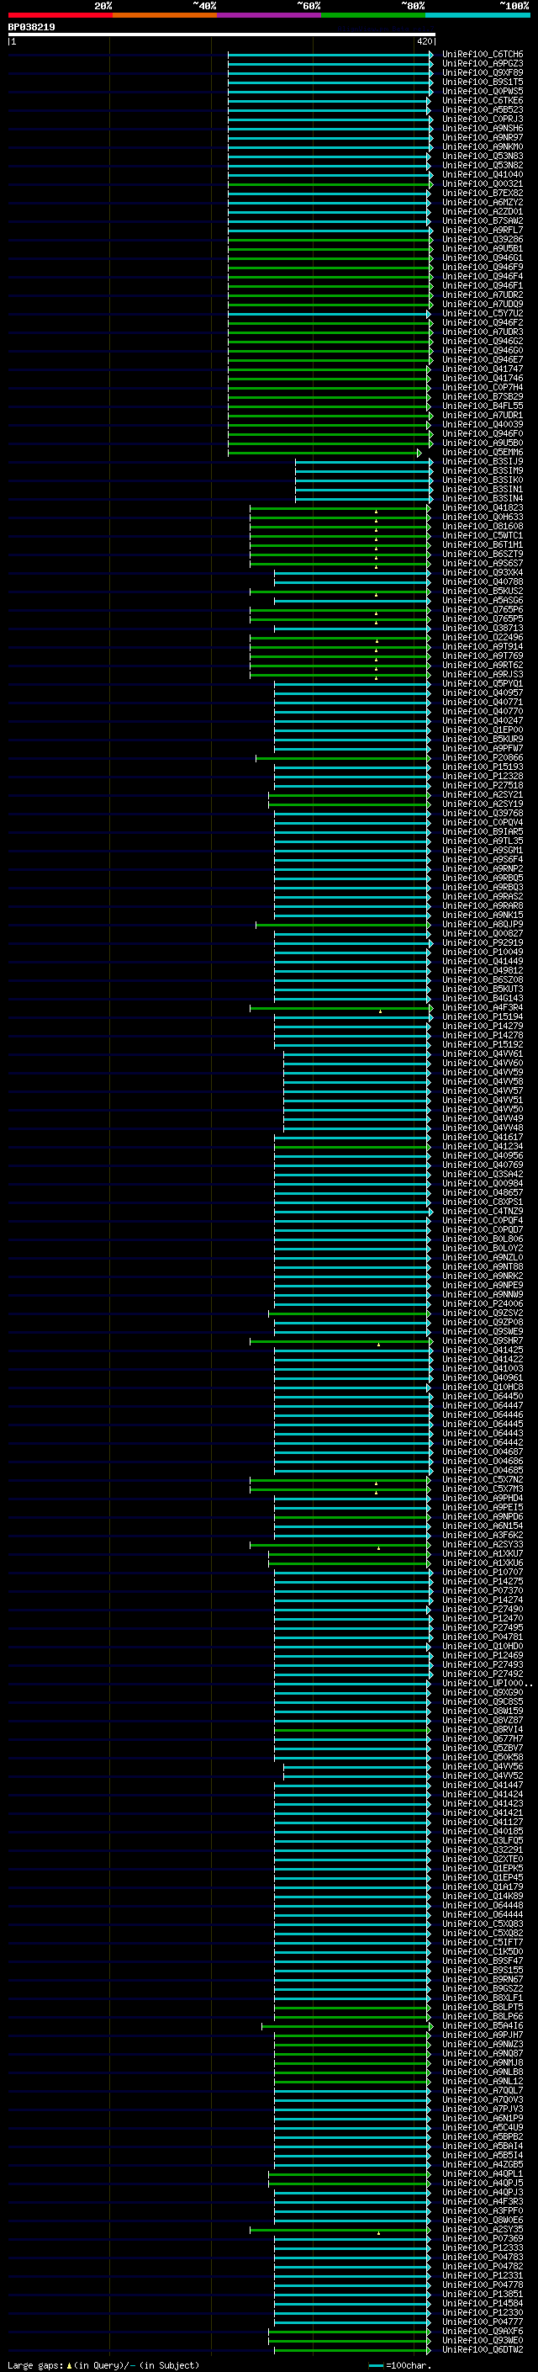Click yellow gap marker on UniRef100_Q9SHR7 bar
This screenshot has width=538, height=2372.
point(378,1345)
